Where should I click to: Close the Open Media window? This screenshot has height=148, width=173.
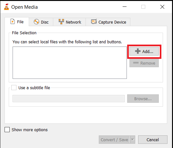[162, 7]
